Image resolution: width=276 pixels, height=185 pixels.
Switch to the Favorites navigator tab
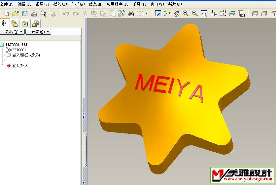(25, 23)
